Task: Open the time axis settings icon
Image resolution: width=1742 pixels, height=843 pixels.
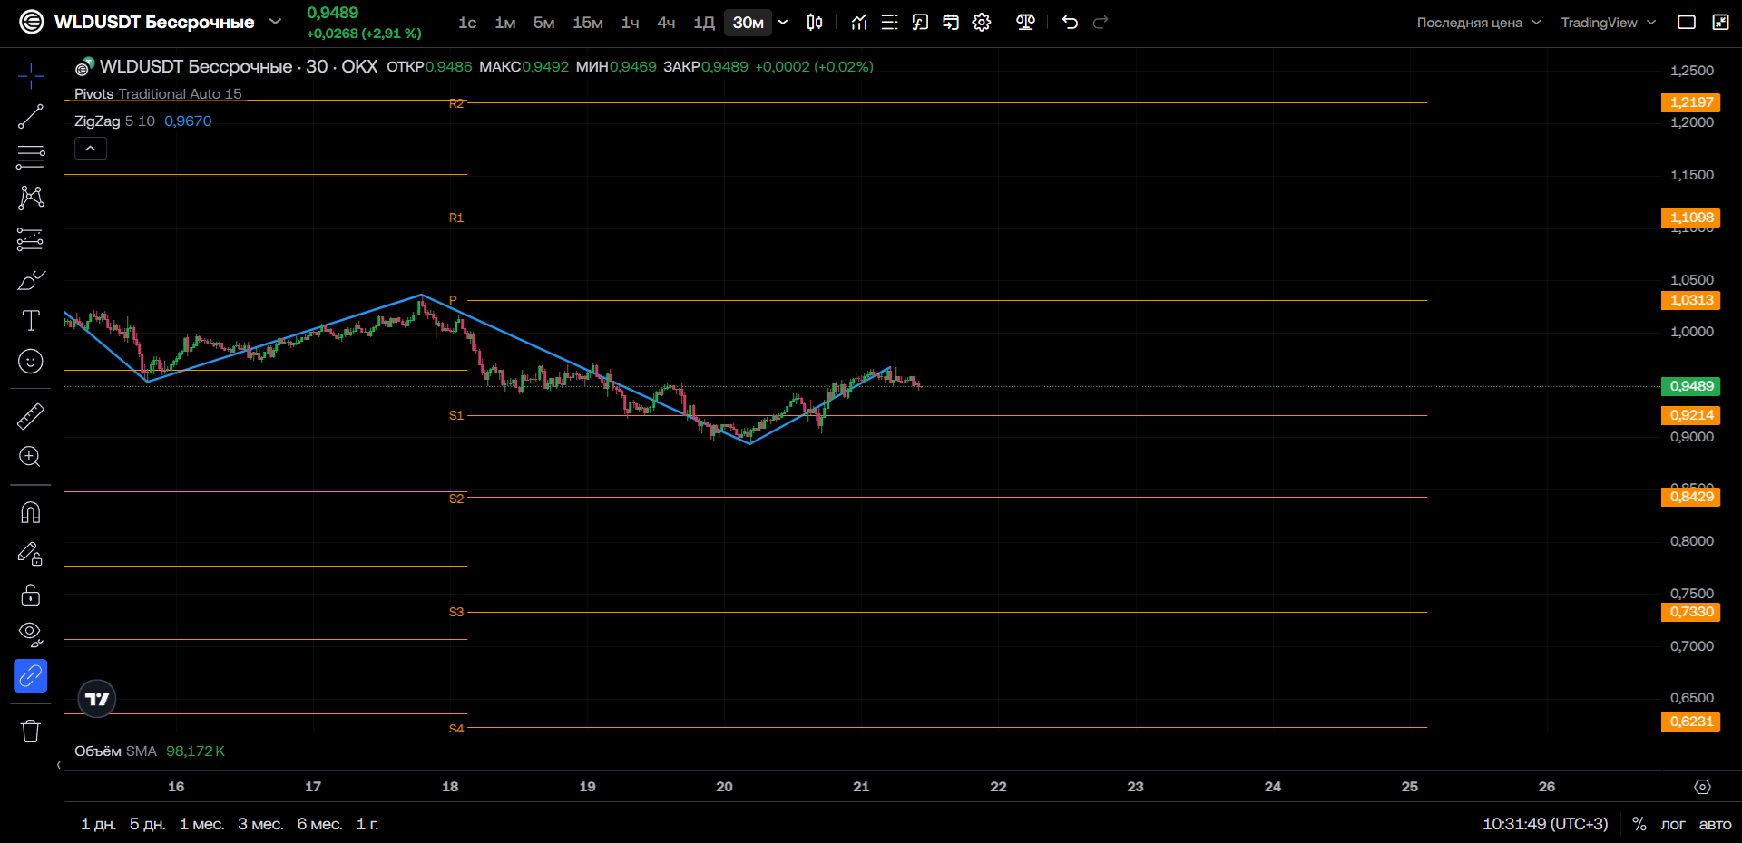Action: click(1703, 787)
